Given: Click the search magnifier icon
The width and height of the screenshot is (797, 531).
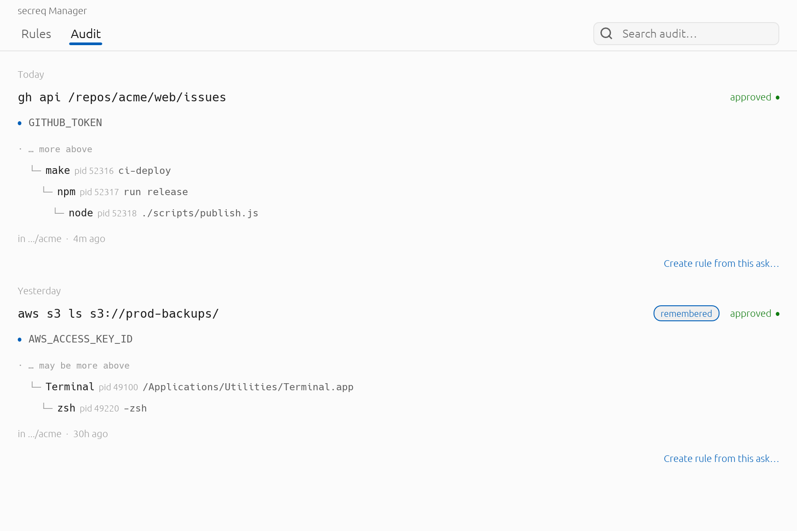Looking at the screenshot, I should click(606, 34).
